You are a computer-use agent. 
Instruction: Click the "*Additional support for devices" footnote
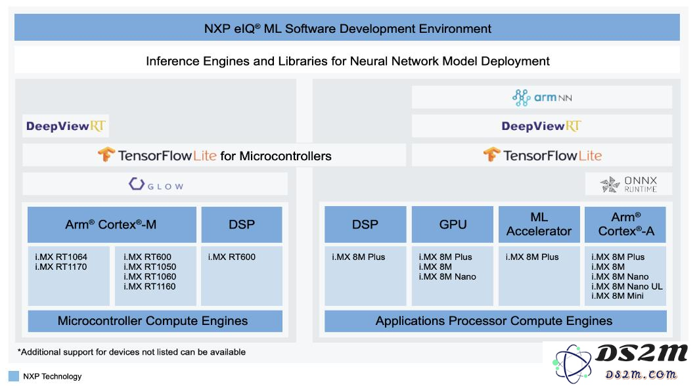point(131,352)
